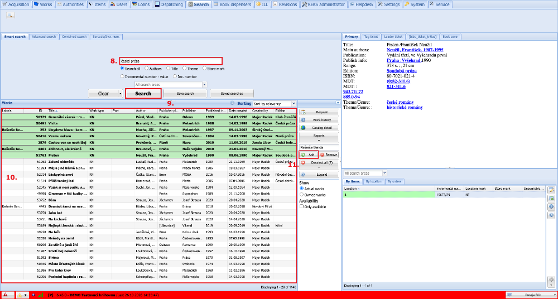Switch to Tag ticket tab

[x=371, y=37]
